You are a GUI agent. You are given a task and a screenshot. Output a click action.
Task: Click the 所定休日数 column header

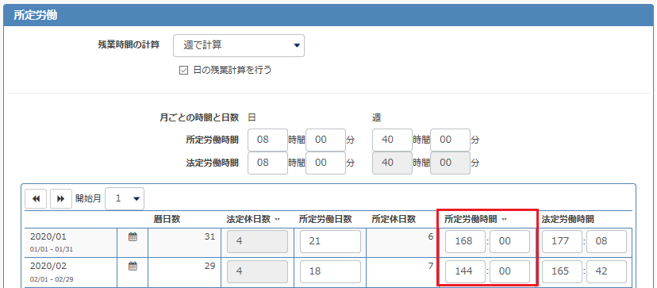pos(393,219)
